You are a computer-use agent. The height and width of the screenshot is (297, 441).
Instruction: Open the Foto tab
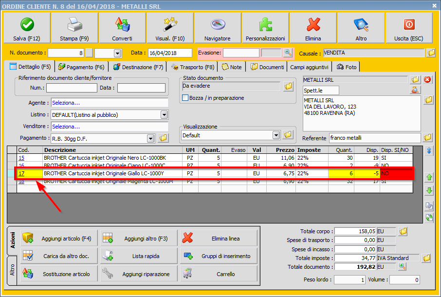tap(347, 67)
